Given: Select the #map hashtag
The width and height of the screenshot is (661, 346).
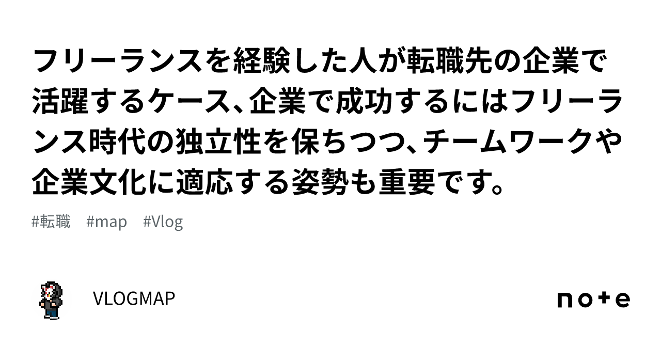Looking at the screenshot, I should tap(107, 222).
